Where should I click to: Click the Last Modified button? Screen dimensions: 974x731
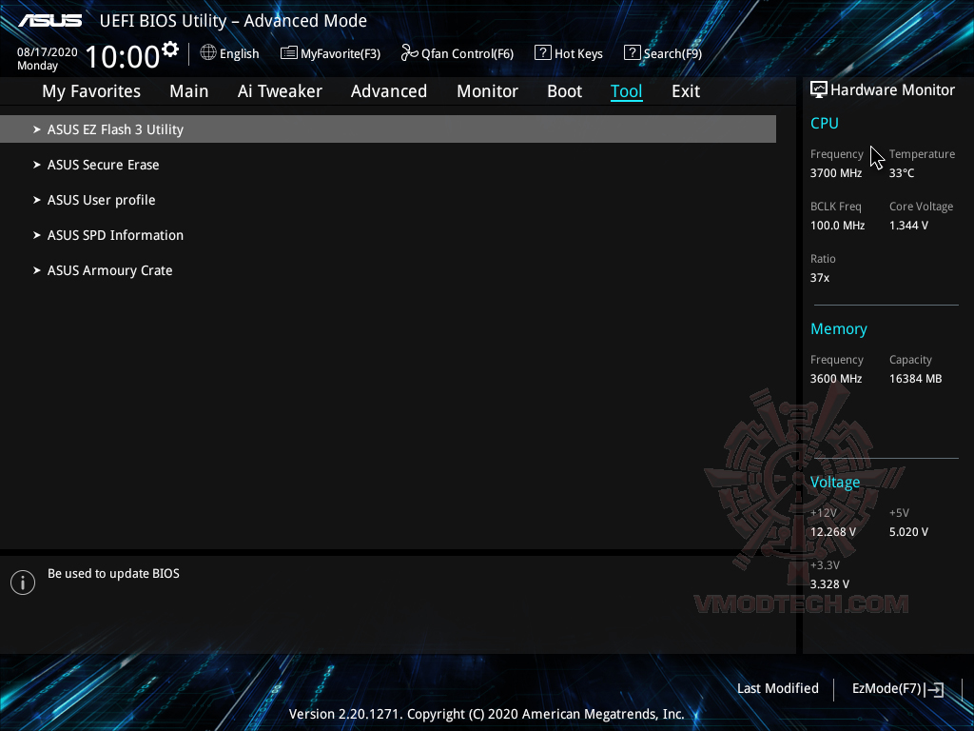point(777,688)
